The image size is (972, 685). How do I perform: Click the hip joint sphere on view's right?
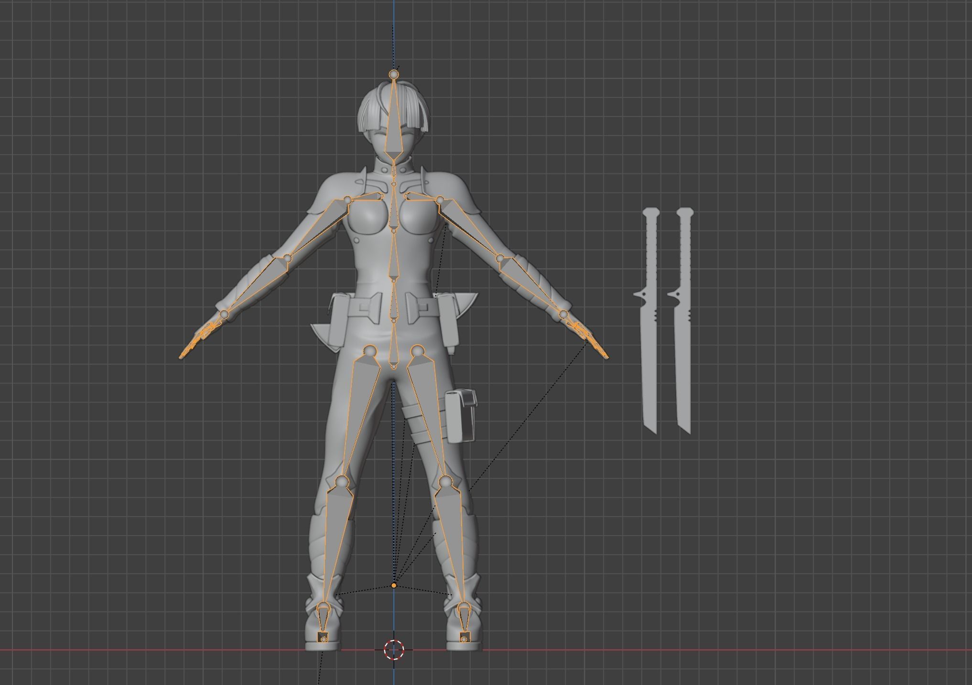tap(417, 351)
